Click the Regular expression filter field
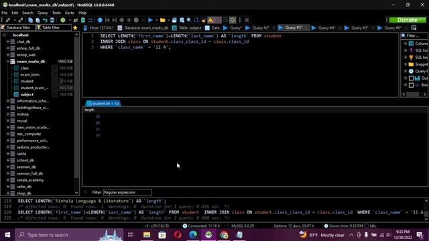The width and height of the screenshot is (429, 241). point(127,192)
